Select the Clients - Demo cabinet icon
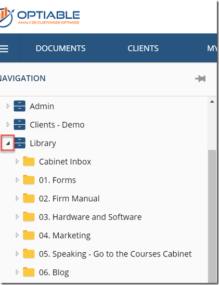 (19, 124)
